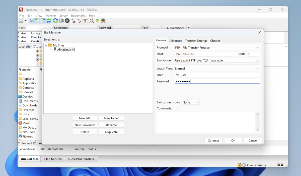Toggle synchronized browsing icon

coord(97,21)
